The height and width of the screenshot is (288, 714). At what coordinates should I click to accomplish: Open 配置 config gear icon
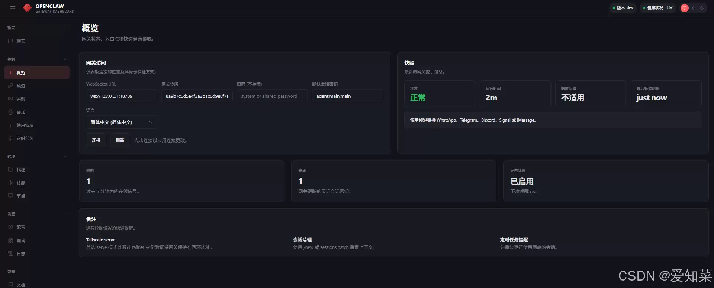coord(10,227)
